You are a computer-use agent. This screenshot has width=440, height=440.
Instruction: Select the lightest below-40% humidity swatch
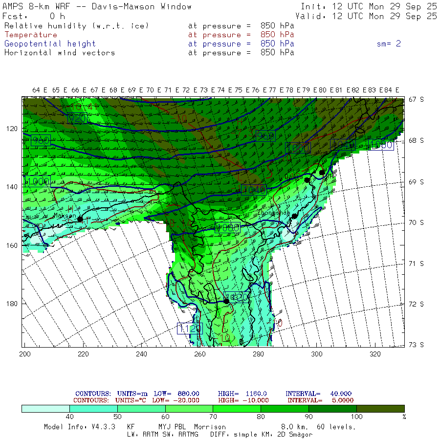tap(46, 409)
